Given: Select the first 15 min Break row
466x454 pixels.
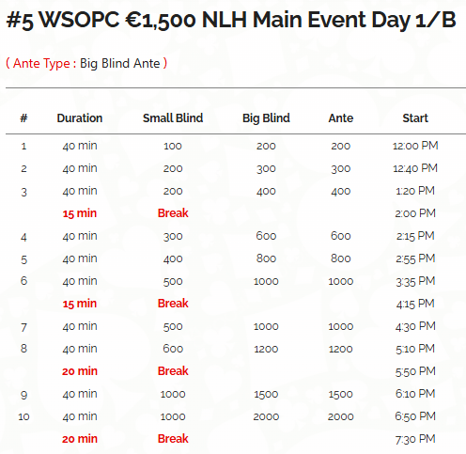Looking at the screenshot, I should pyautogui.click(x=236, y=213).
